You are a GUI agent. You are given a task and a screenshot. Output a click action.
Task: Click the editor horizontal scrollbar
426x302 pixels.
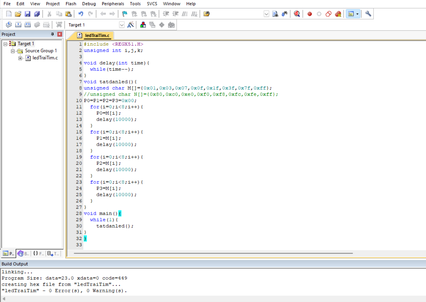[213, 253]
